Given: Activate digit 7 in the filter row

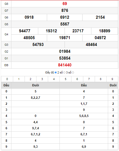Looking at the screenshot, I should tap(89, 79).
